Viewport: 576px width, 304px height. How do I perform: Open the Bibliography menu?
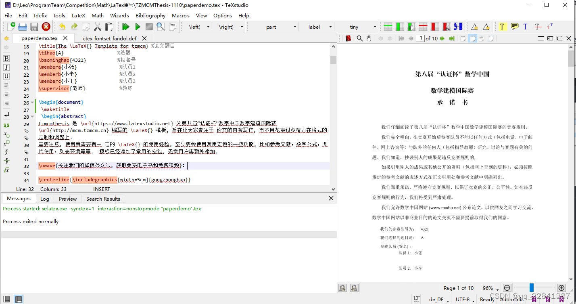(x=150, y=15)
